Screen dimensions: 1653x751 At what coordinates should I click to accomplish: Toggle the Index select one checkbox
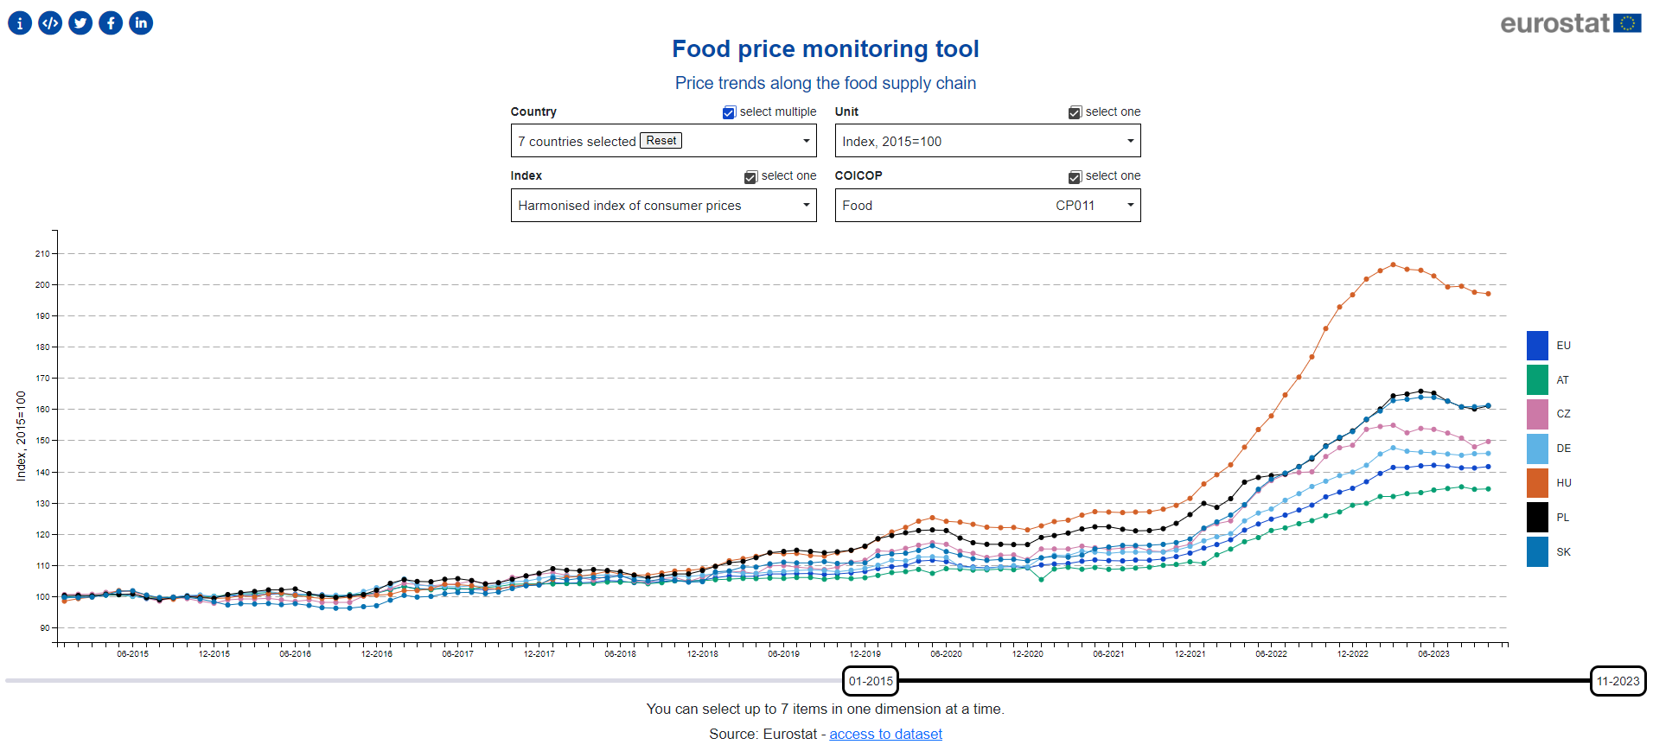[x=750, y=176]
